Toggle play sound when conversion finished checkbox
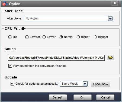The height and width of the screenshot is (102, 122). pyautogui.click(x=10, y=66)
